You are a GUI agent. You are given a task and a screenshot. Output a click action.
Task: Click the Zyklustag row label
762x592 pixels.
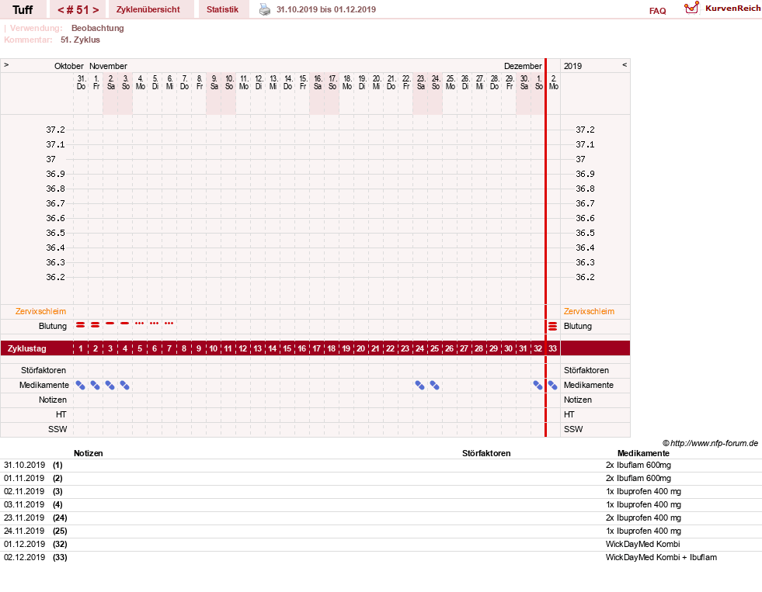coord(26,348)
